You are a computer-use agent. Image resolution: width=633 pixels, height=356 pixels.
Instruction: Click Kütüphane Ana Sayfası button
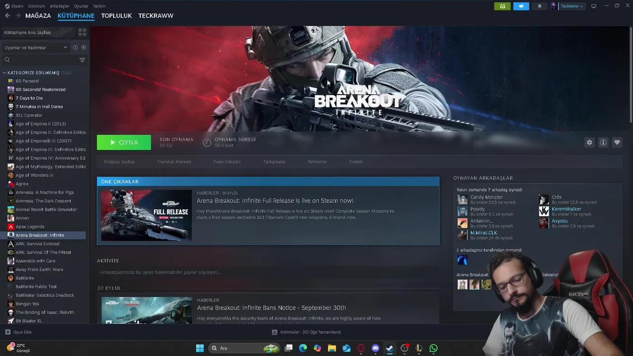tap(39, 32)
